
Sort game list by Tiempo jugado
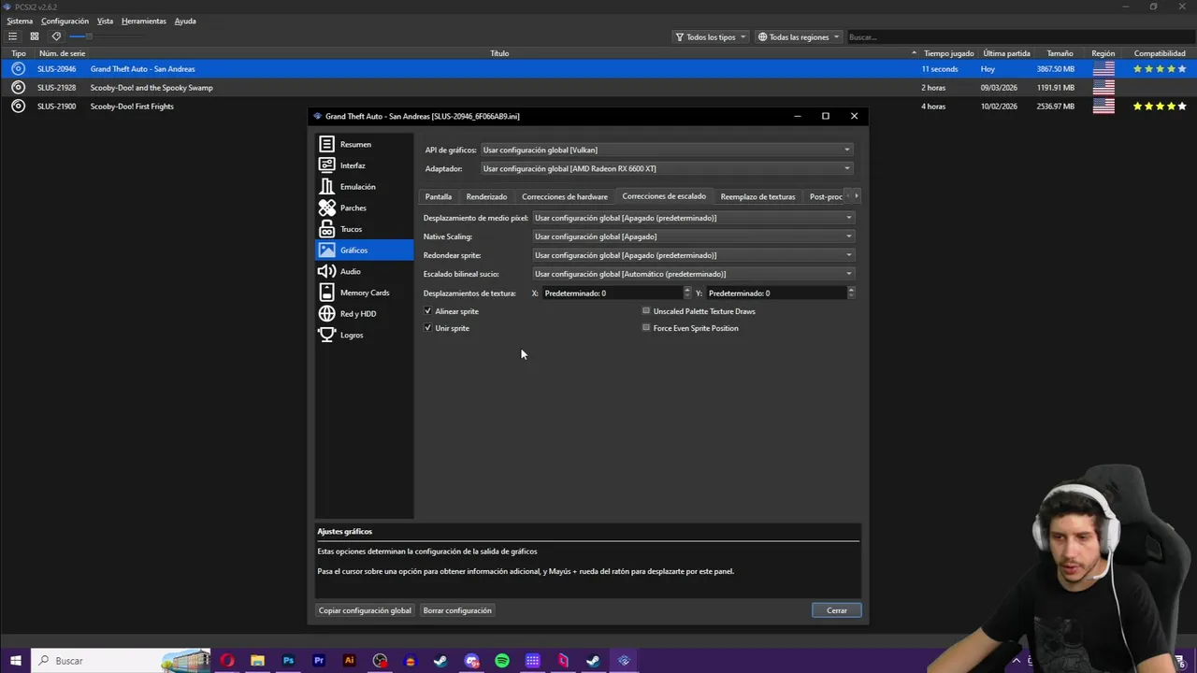[x=949, y=53]
